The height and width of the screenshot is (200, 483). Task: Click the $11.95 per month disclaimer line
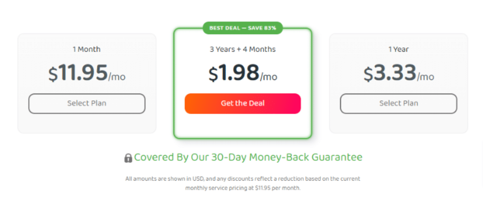coord(243,188)
